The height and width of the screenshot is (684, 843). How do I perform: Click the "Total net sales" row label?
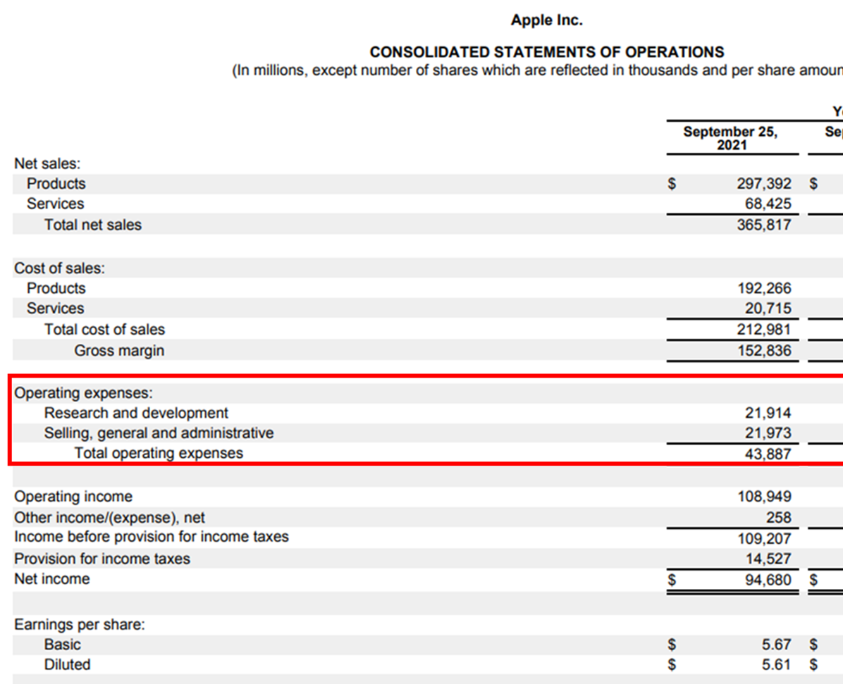(93, 225)
